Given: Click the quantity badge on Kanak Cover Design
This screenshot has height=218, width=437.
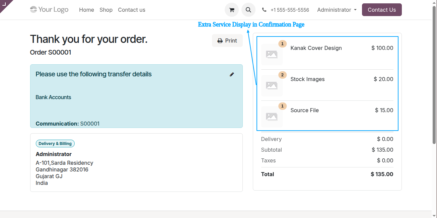Looking at the screenshot, I should pos(282,44).
